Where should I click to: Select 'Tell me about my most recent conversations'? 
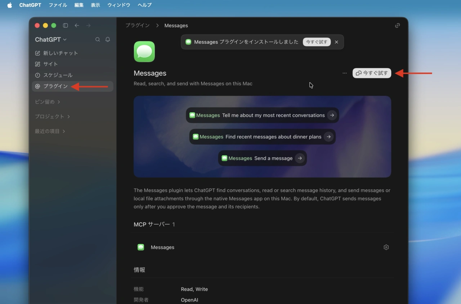[x=262, y=115]
